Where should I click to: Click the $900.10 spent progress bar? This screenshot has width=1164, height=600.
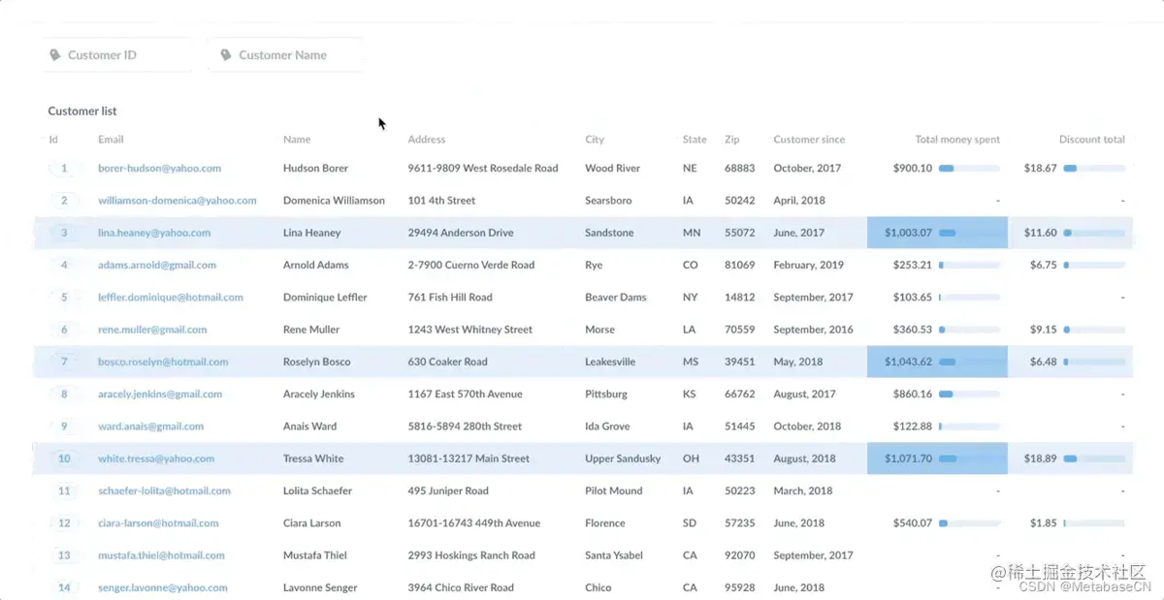tap(969, 169)
